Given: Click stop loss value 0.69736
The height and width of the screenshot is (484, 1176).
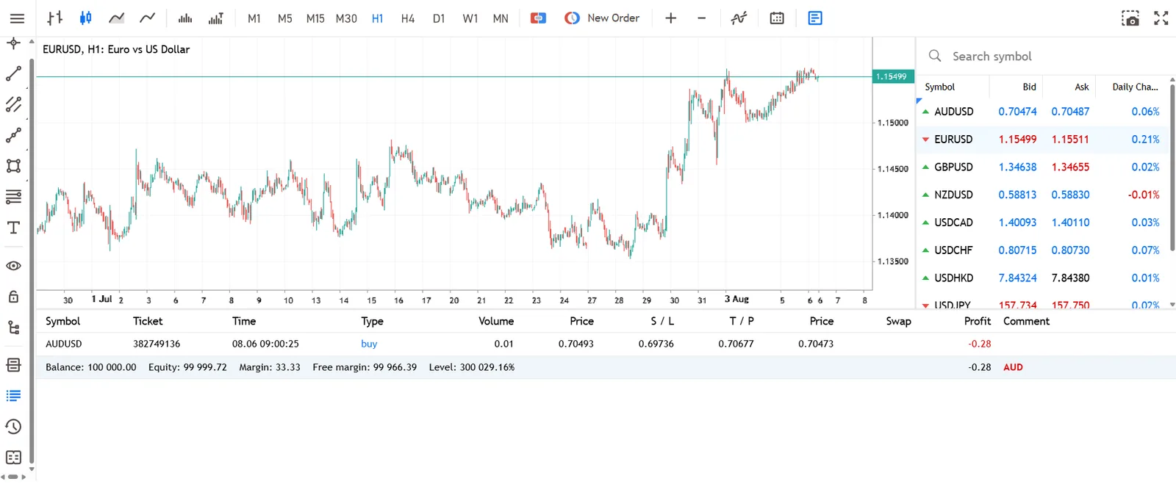Looking at the screenshot, I should [x=656, y=344].
